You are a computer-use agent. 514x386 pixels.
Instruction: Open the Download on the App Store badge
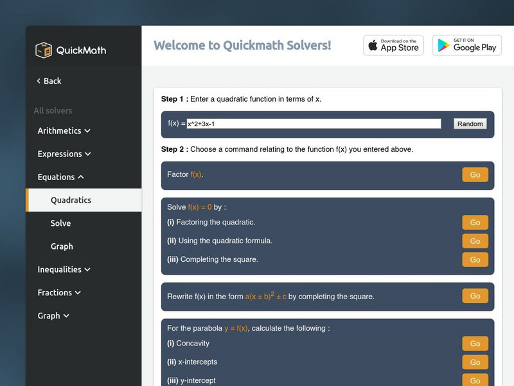point(393,45)
